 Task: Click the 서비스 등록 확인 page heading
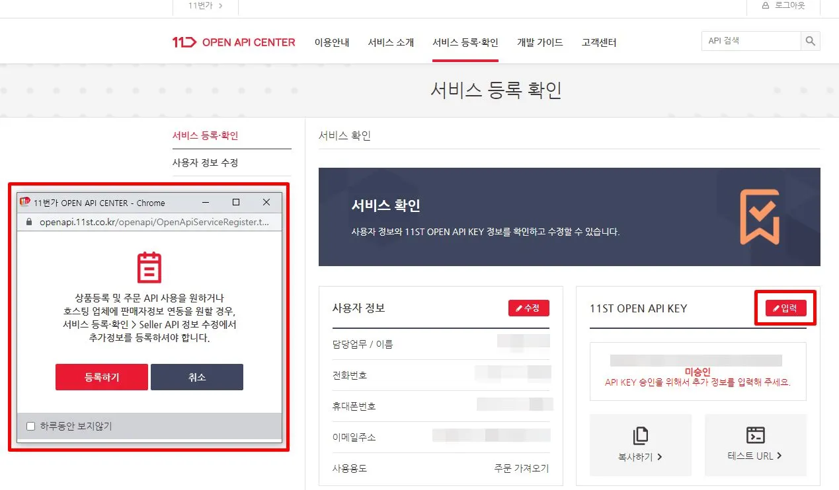click(496, 90)
